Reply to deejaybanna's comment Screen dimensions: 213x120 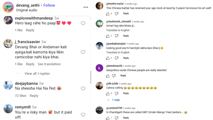[34, 96]
